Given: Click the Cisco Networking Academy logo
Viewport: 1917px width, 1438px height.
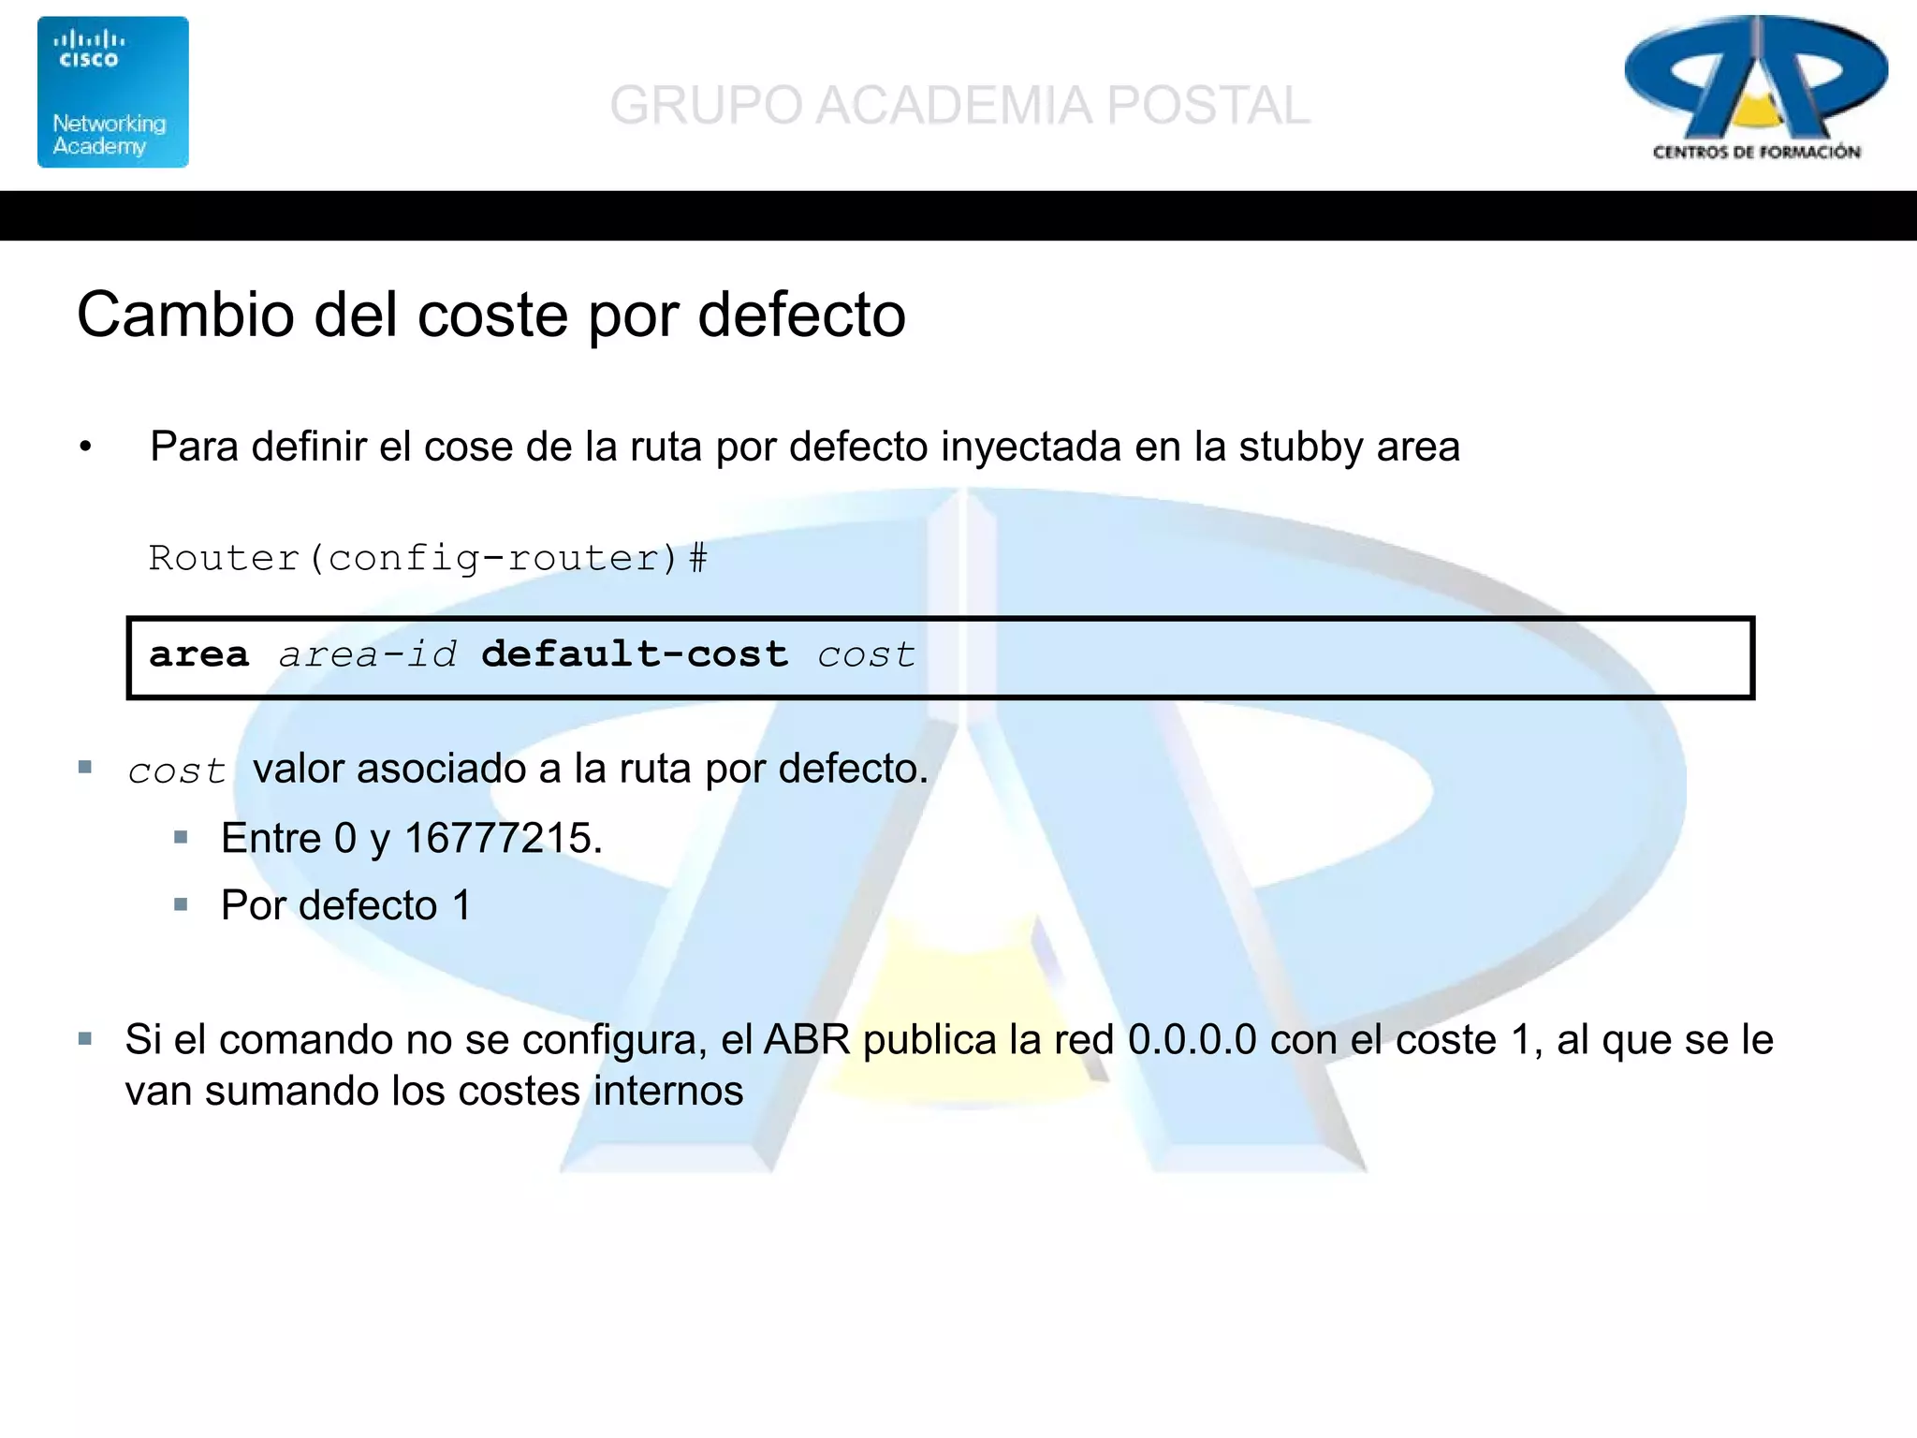Looking at the screenshot, I should click(113, 92).
